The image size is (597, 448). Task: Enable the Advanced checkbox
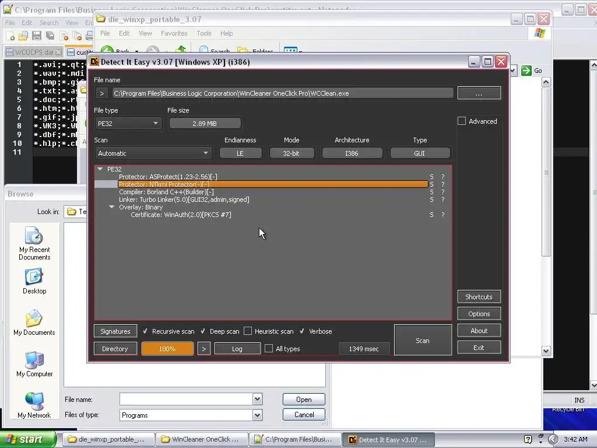tap(462, 121)
